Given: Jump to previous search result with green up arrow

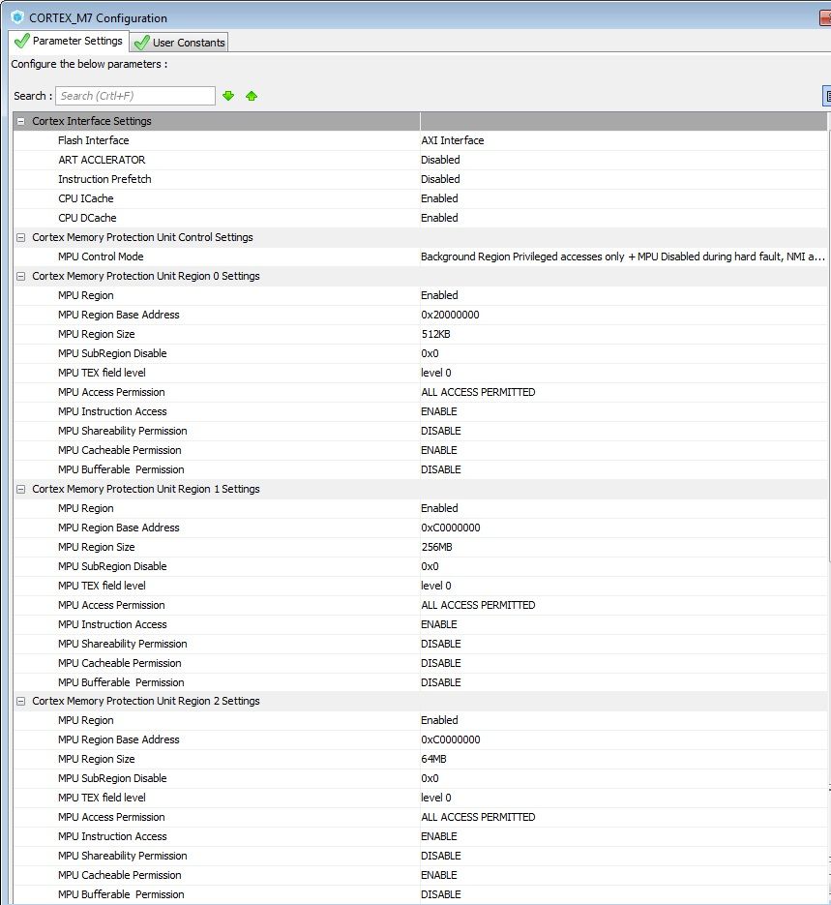Looking at the screenshot, I should pyautogui.click(x=252, y=96).
